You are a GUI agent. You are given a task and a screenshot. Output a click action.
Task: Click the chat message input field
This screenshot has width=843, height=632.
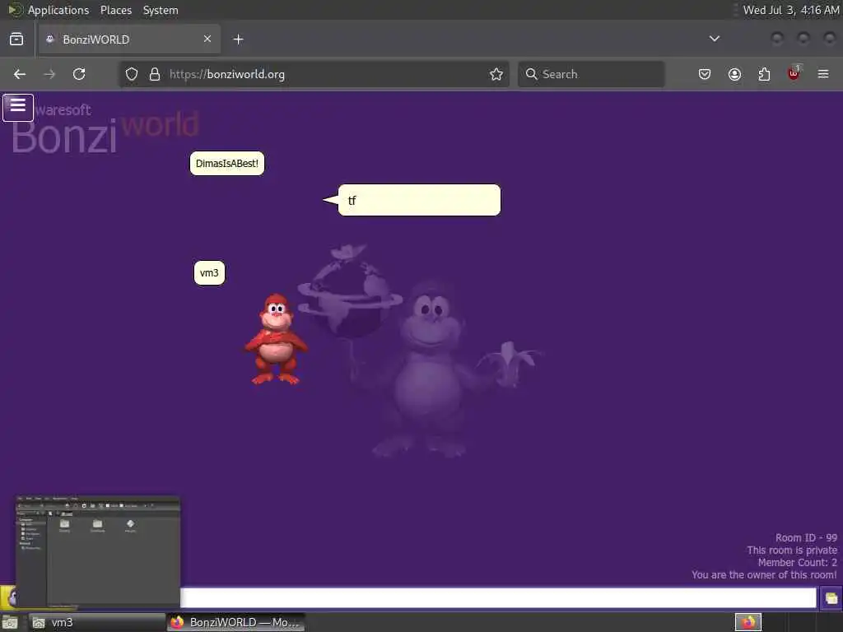click(x=498, y=597)
